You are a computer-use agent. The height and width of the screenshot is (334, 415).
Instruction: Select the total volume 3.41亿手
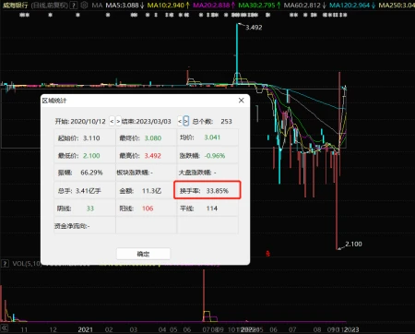(89, 191)
